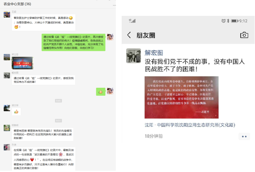Click own avatar beside the green text message
Screen dimensions: 255x172
pyautogui.click(x=110, y=37)
